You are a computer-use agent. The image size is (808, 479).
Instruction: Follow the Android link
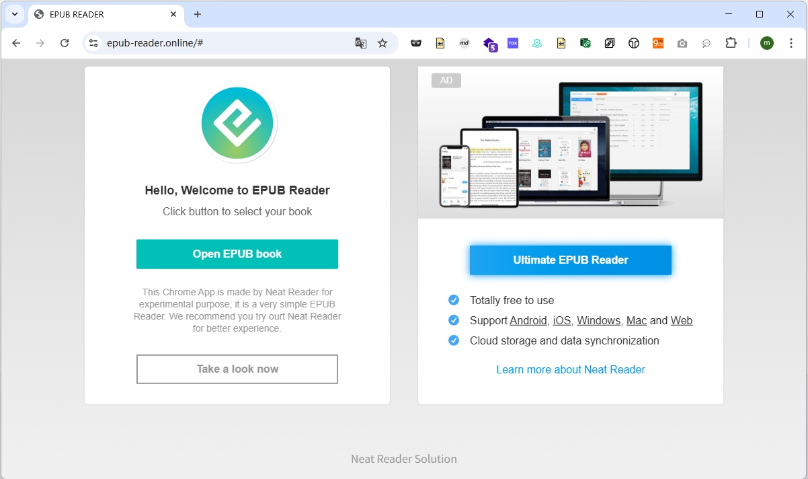tap(528, 321)
